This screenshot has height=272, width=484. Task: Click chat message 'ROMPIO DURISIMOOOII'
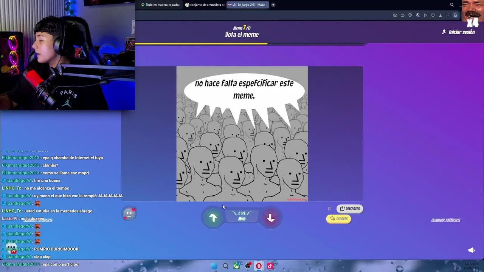[x=56, y=249]
